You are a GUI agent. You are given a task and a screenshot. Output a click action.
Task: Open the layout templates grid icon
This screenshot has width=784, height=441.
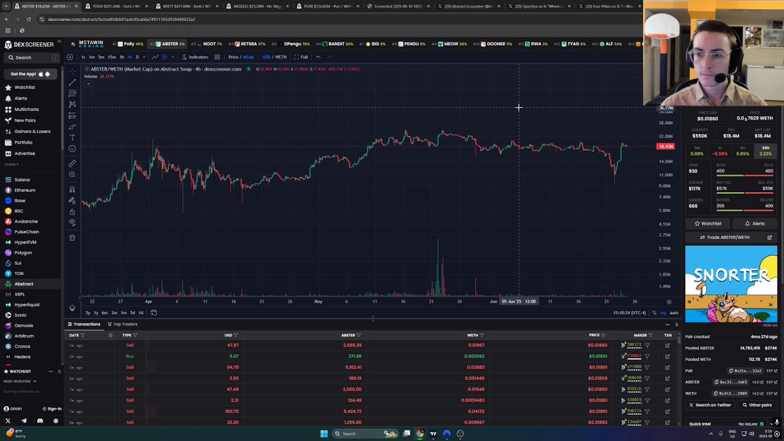click(x=217, y=57)
